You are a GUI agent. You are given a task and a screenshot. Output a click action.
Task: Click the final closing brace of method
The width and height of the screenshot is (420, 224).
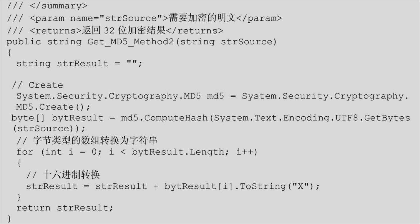tap(9, 219)
